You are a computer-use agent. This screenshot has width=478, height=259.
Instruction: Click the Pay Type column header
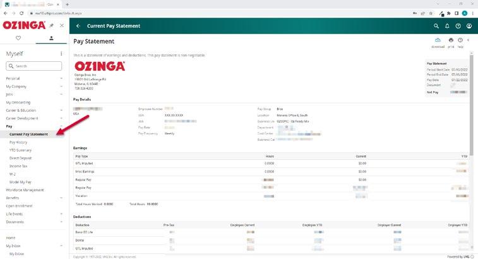(81, 156)
